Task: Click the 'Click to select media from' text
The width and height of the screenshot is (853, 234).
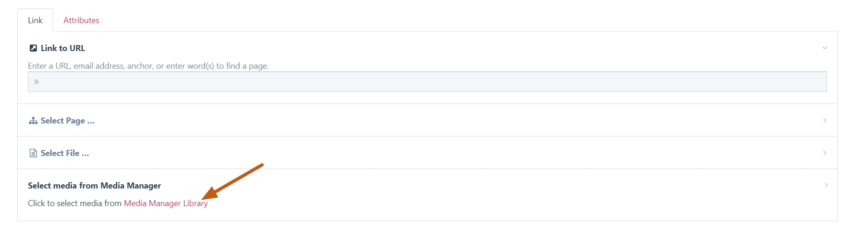Action: pos(74,203)
